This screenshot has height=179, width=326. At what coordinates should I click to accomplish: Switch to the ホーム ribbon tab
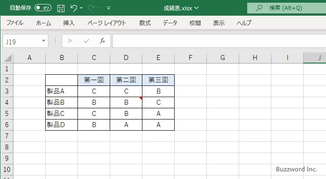click(x=43, y=23)
